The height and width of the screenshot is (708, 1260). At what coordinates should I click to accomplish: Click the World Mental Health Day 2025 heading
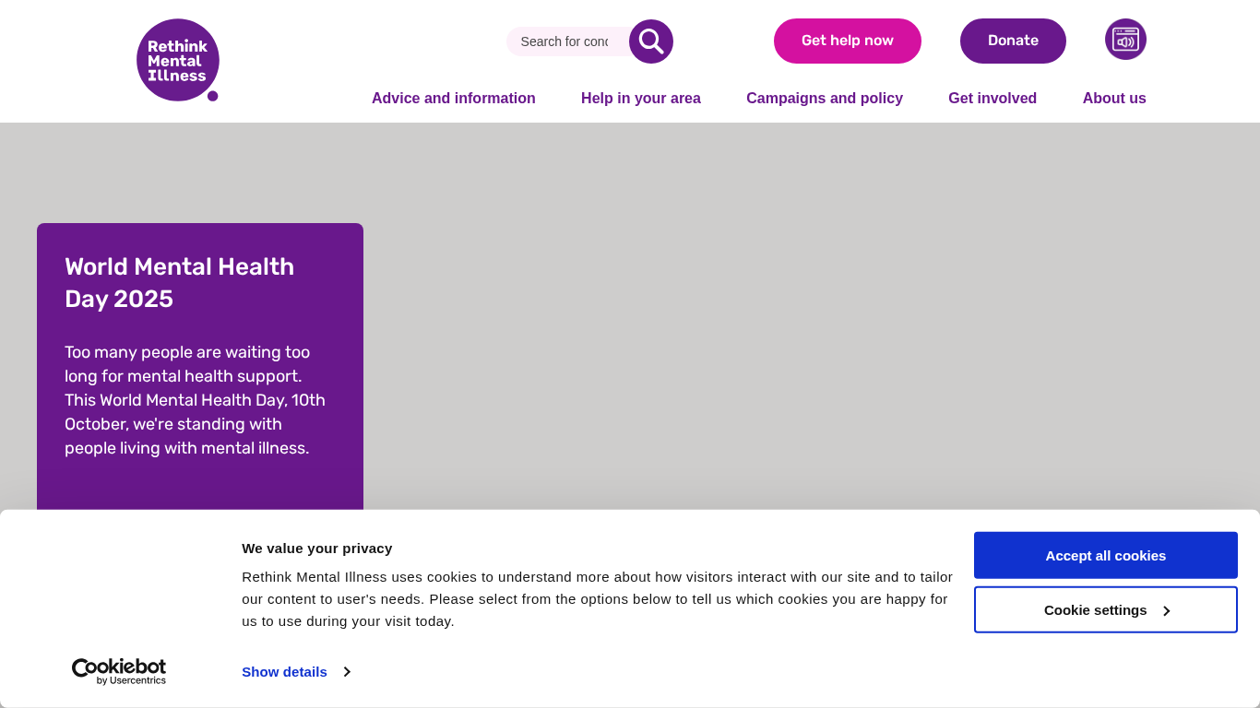point(179,282)
